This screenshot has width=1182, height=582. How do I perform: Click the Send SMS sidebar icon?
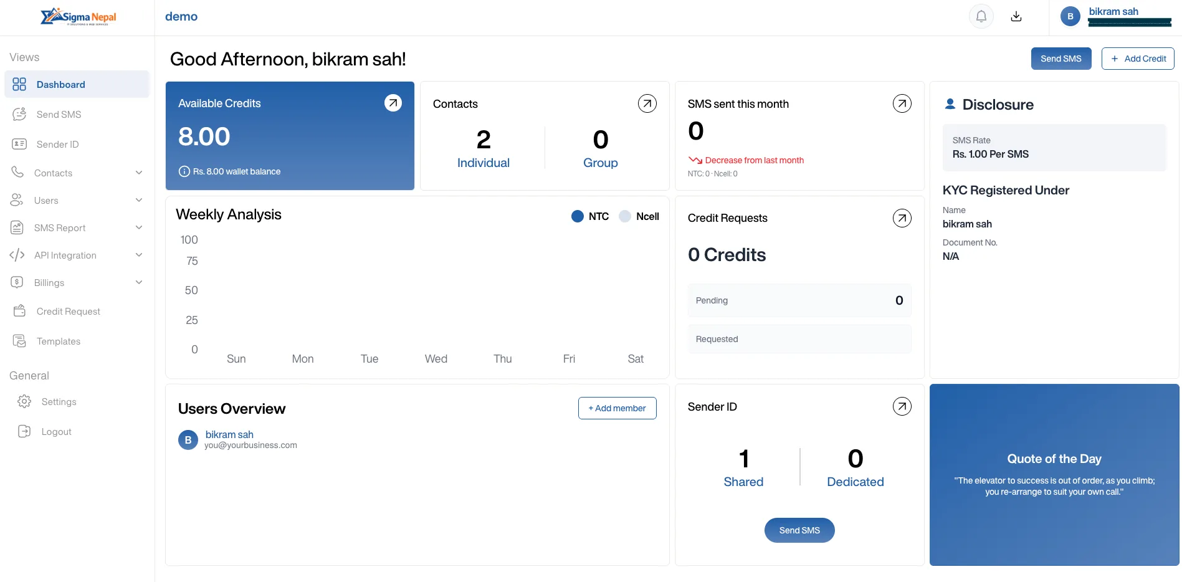coord(19,114)
